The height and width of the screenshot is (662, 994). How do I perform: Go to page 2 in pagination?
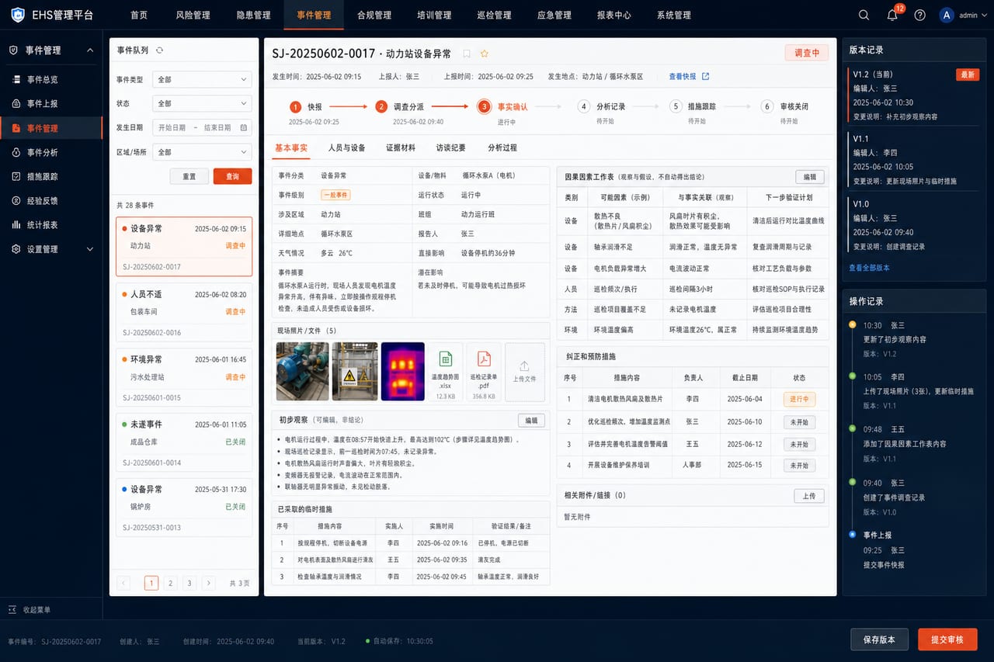coord(170,583)
